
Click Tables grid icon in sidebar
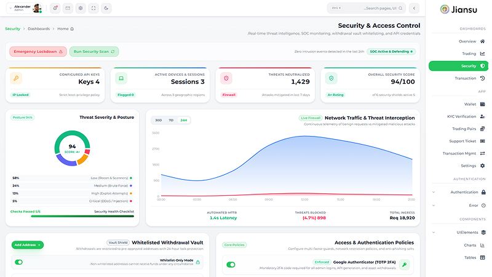[x=483, y=257]
